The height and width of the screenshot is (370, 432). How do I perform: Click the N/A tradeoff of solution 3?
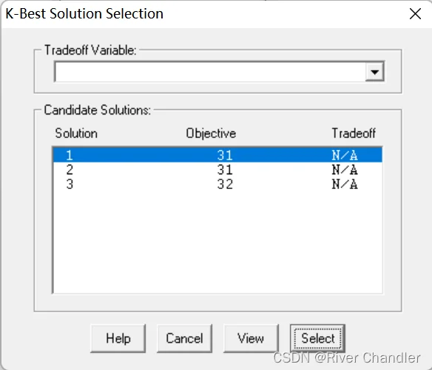(x=345, y=184)
